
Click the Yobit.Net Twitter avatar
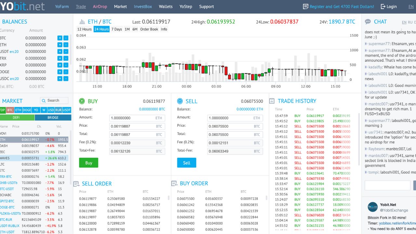point(373,207)
